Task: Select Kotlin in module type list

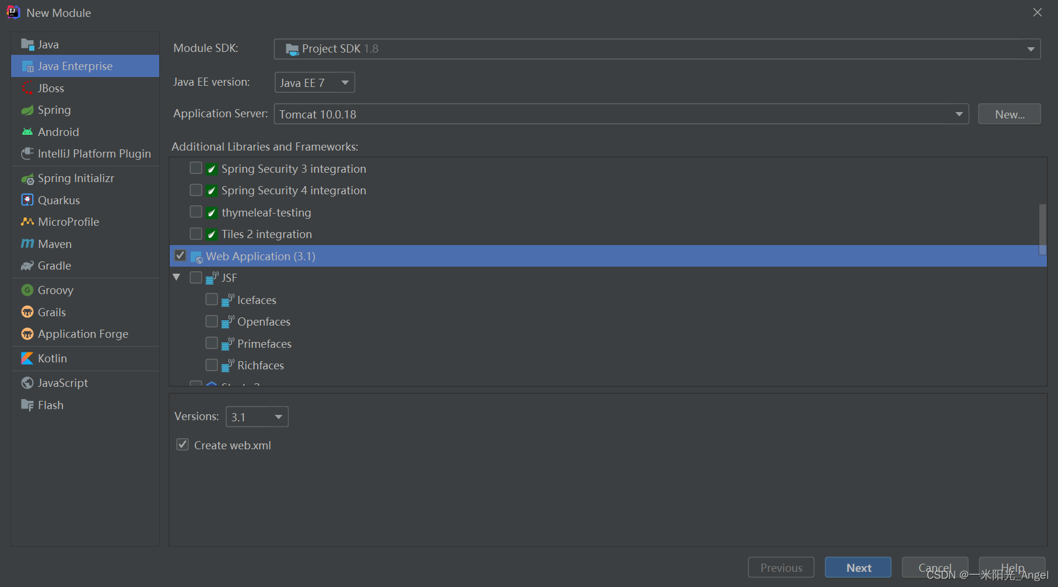Action: (x=85, y=358)
